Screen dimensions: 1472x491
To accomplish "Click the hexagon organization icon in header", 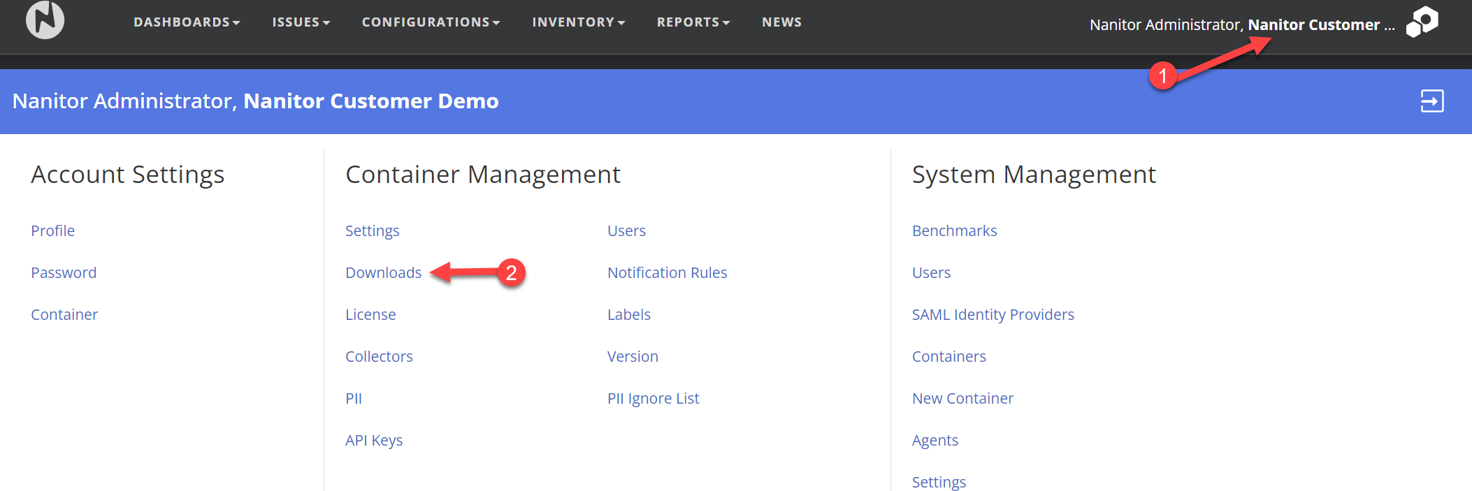I will click(1422, 22).
